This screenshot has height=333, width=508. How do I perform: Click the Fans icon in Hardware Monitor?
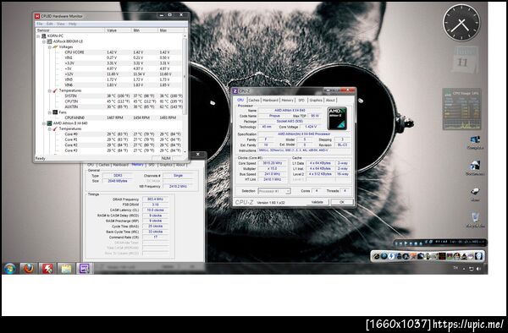click(55, 112)
